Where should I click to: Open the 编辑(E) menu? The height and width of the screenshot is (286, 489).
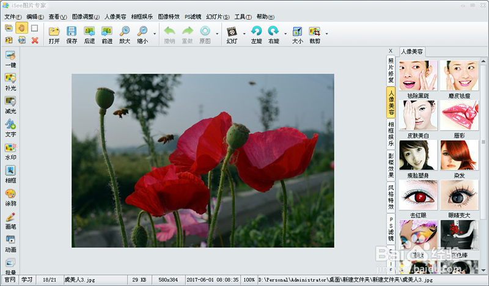coord(35,17)
